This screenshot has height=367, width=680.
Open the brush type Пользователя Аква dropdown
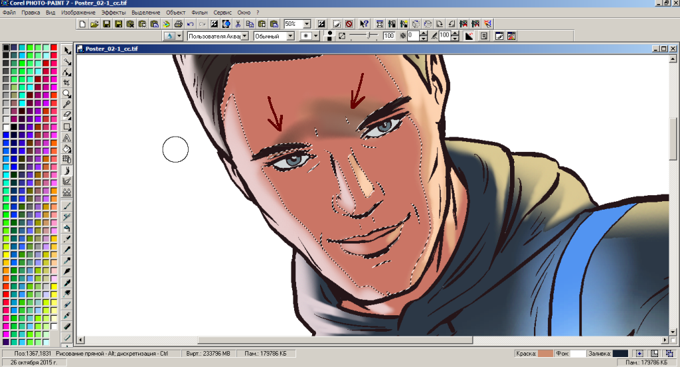[x=245, y=36]
